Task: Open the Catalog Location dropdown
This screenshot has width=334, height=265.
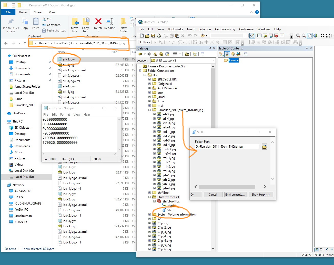Action: (x=213, y=60)
